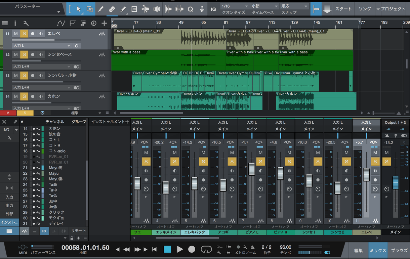410x259 pixels.
Task: Click bar 81 on timeline ruler
Action: [x=226, y=23]
